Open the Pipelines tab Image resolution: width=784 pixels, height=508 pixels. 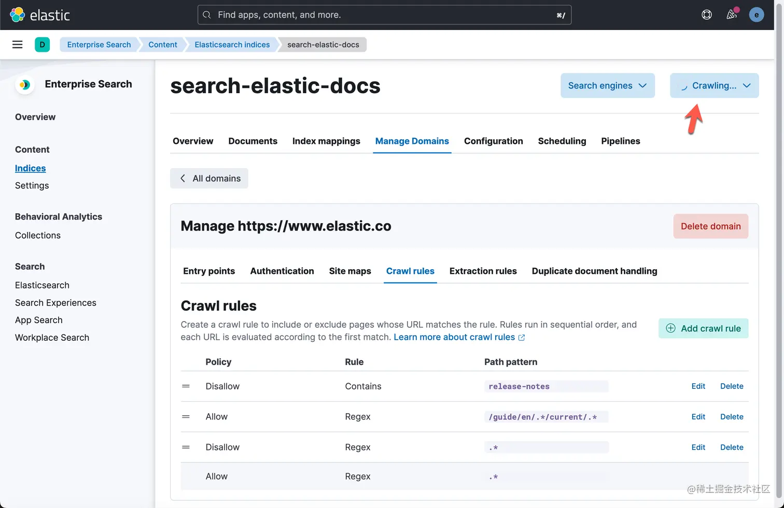pos(621,141)
